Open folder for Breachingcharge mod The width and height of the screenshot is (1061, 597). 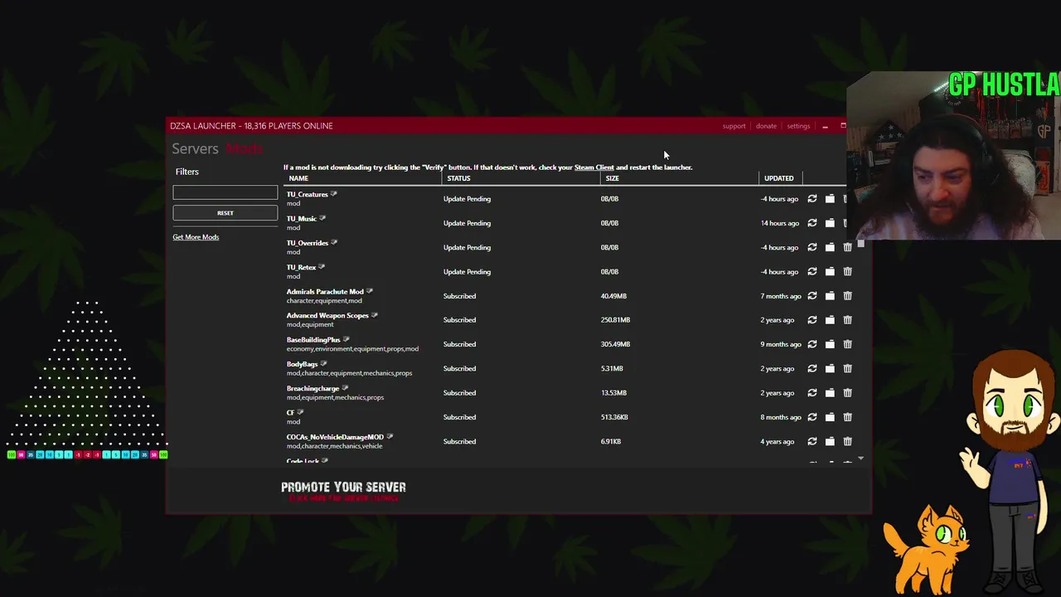pyautogui.click(x=830, y=393)
